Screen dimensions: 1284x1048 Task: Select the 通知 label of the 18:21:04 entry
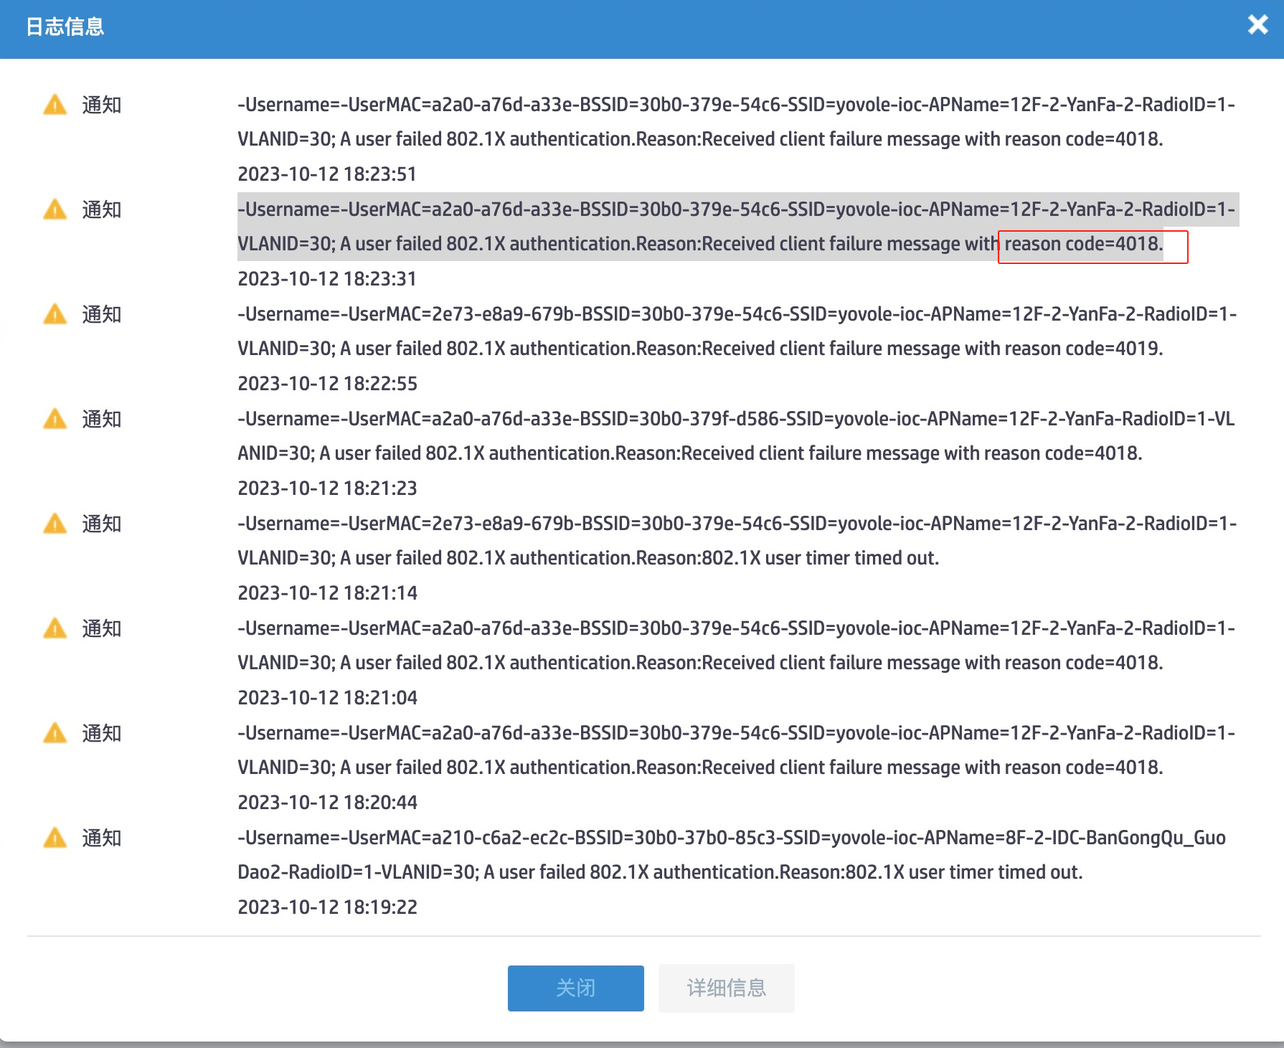point(102,628)
